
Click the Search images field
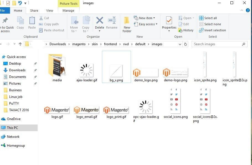pyautogui.click(x=220, y=44)
